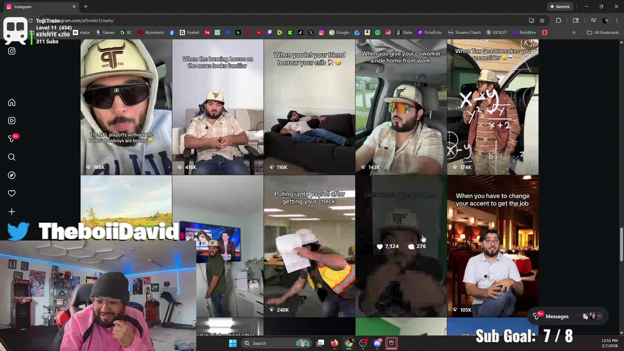Close the Instagram browser tab
This screenshot has height=351, width=624.
[74, 7]
